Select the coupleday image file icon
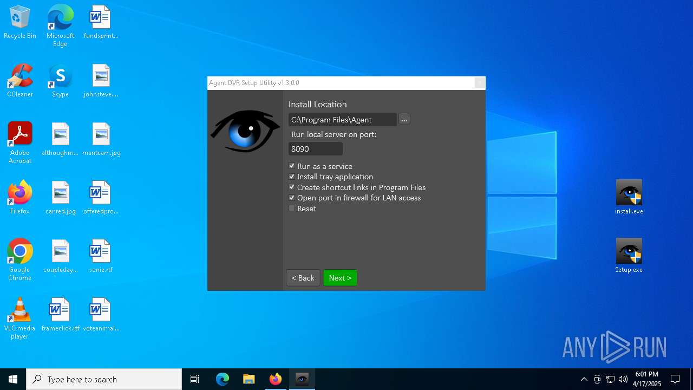This screenshot has height=390, width=693. (60, 257)
